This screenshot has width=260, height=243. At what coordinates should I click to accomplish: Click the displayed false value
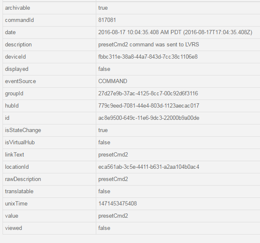[x=104, y=69]
